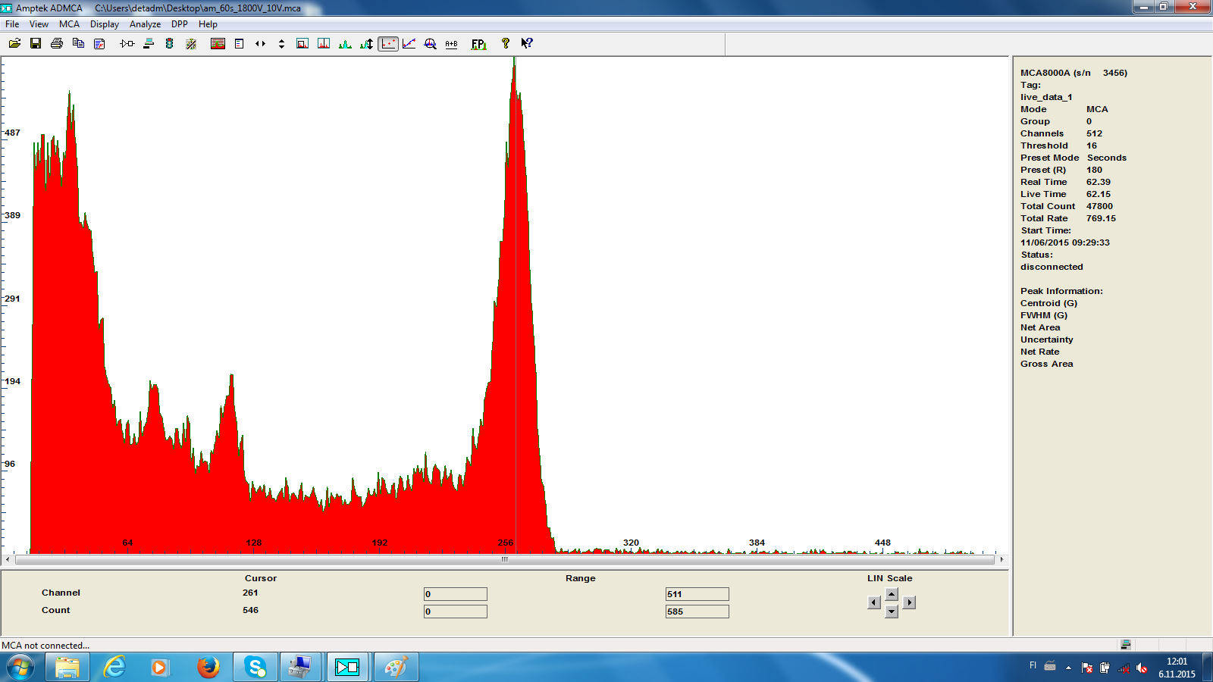The width and height of the screenshot is (1213, 682).
Task: Click the horizontal spectrum scrollbar thumb
Action: pos(504,560)
